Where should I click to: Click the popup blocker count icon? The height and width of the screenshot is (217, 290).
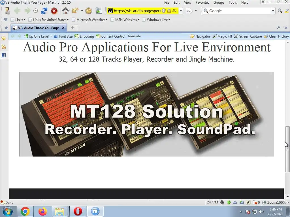256,202
